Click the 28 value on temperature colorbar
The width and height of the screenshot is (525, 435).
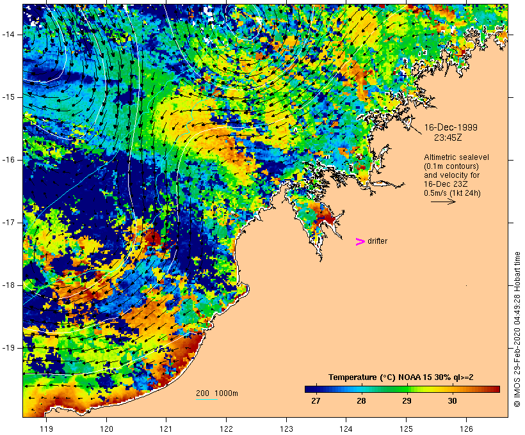361,400
